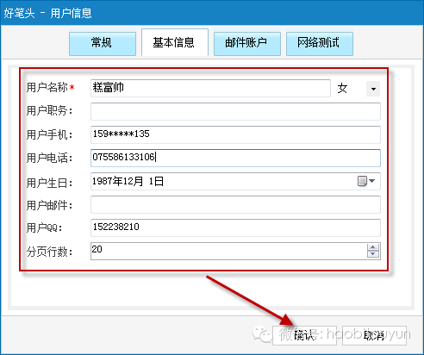Click the 用户手机 number field
The image size is (424, 355).
235,134
